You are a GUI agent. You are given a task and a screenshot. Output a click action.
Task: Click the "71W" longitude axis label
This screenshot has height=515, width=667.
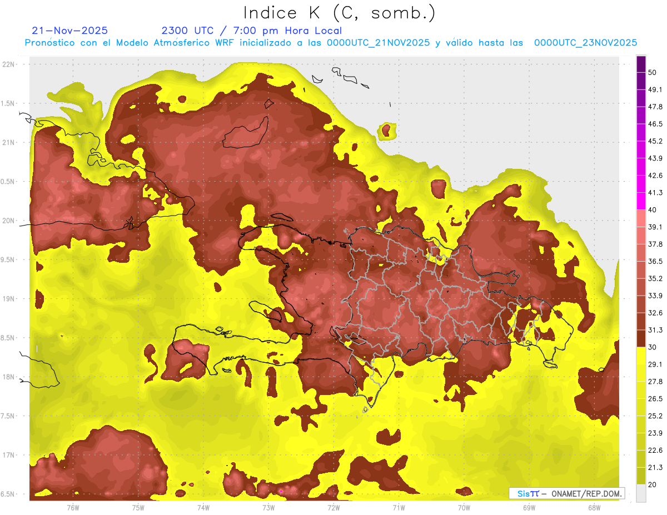click(399, 508)
